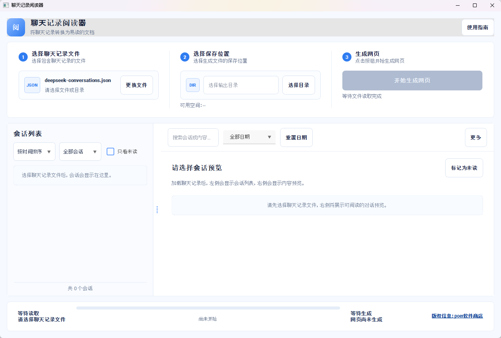Click the file name deepseek-conversations.json

78,81
